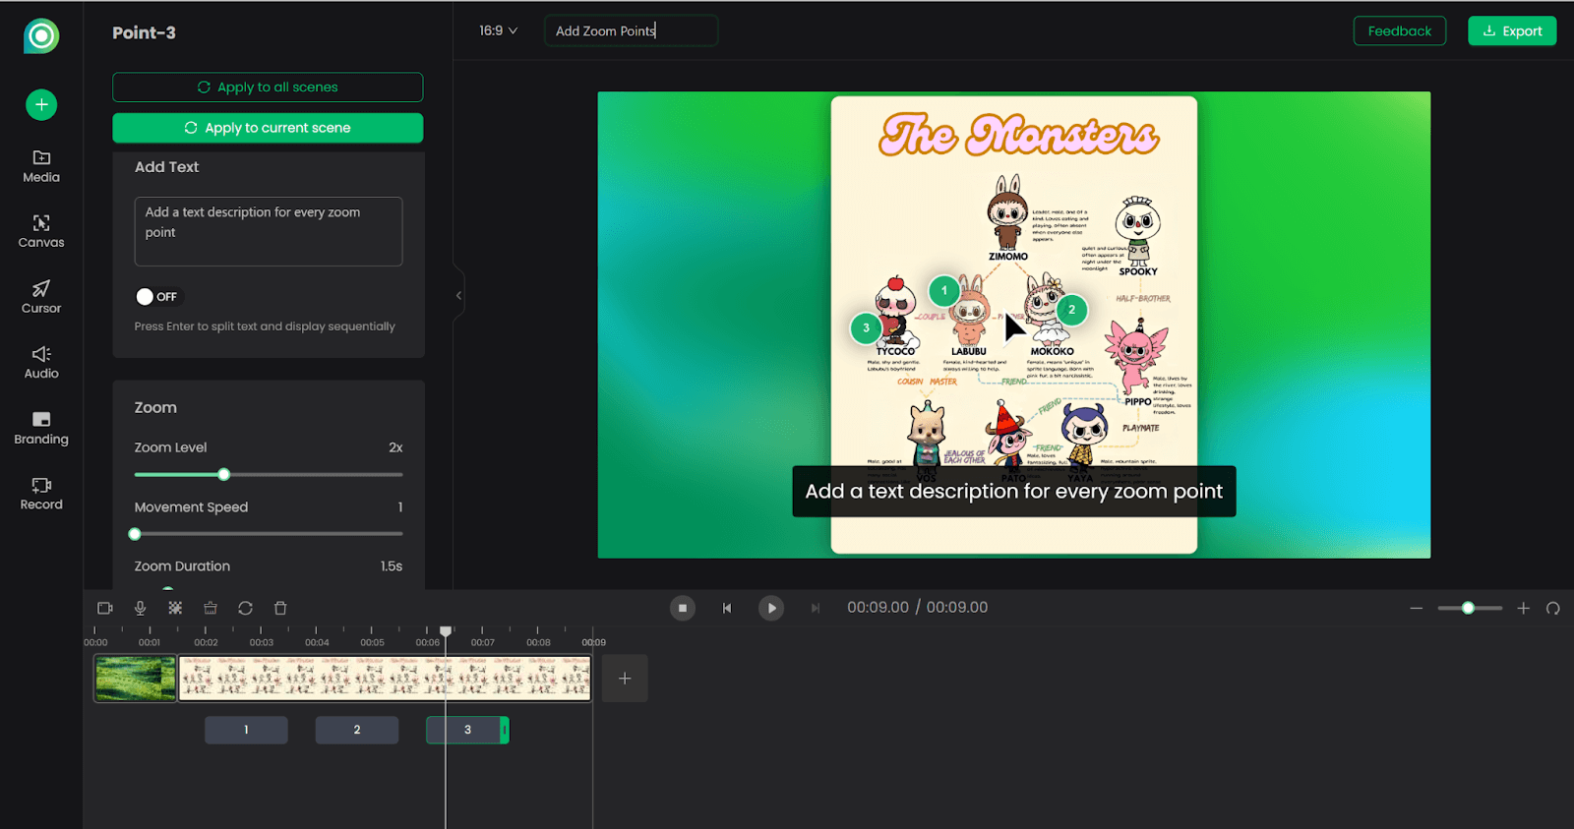This screenshot has width=1574, height=829.
Task: Click the Export button
Action: tap(1512, 30)
